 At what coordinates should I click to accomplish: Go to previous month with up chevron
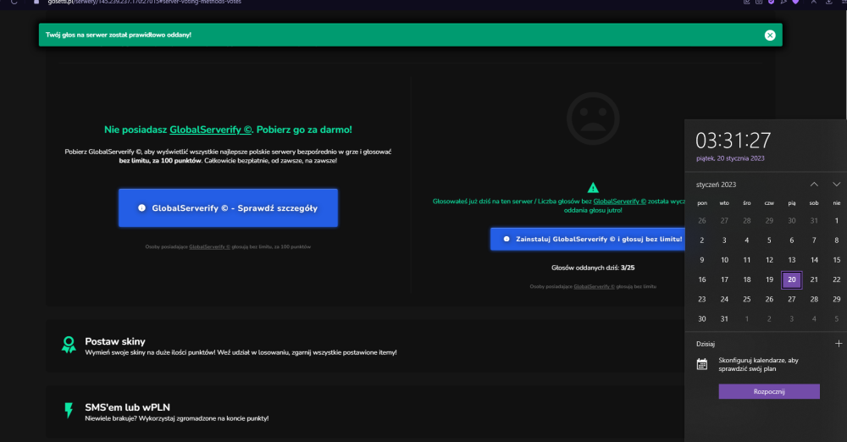pos(814,185)
